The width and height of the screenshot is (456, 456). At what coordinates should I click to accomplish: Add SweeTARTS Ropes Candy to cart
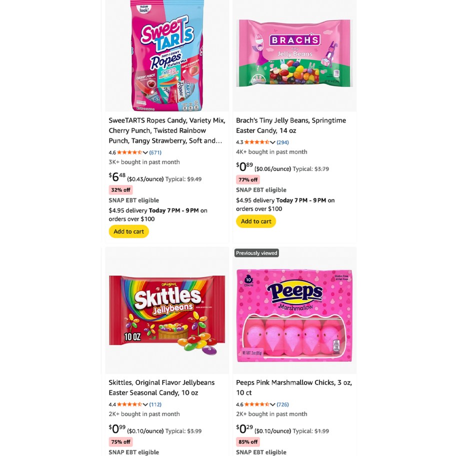128,231
